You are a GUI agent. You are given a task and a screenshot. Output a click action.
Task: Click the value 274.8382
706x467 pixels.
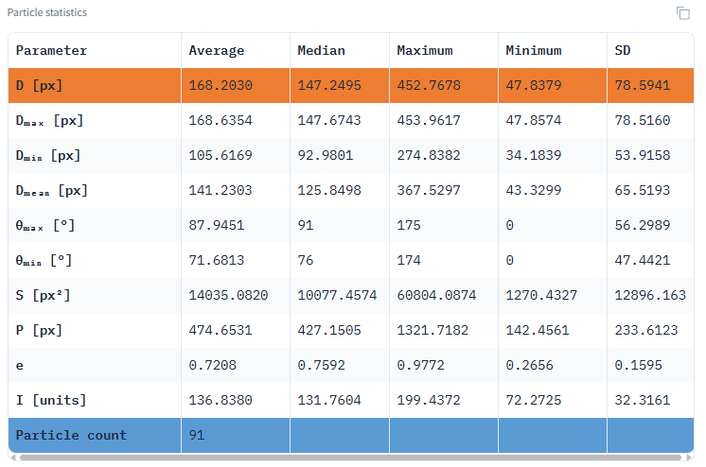pos(429,156)
